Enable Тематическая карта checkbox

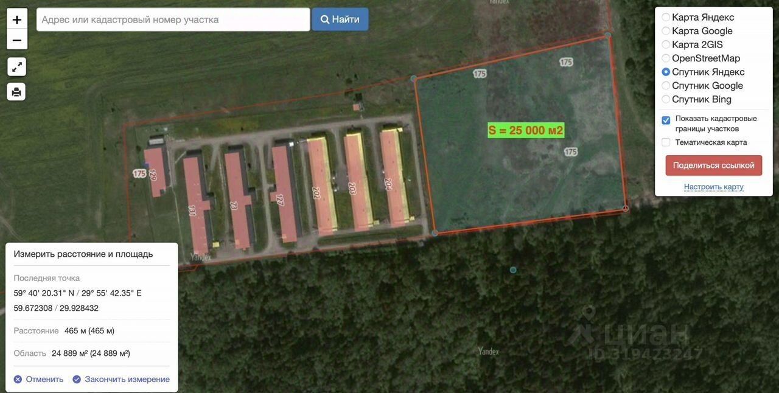pos(666,142)
